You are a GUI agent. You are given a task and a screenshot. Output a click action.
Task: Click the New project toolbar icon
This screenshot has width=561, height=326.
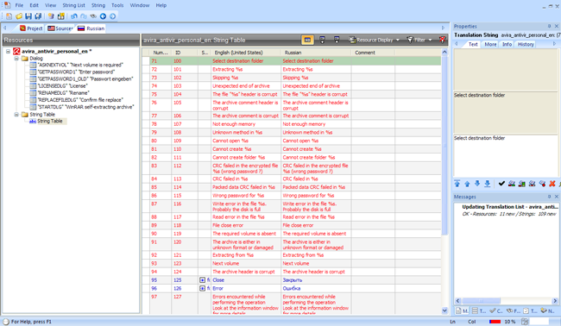coord(9,16)
